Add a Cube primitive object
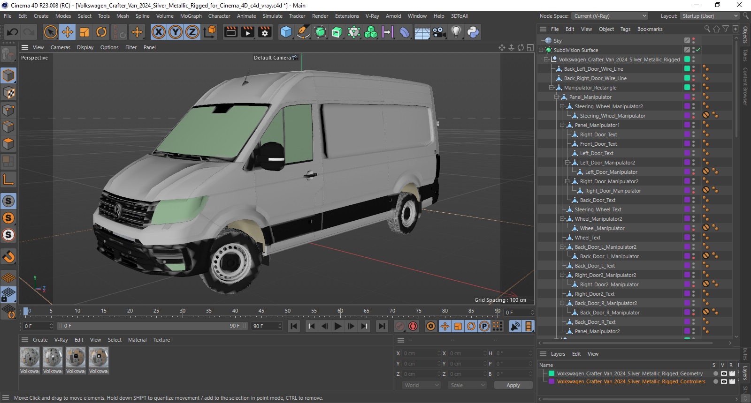751x403 pixels. (286, 32)
